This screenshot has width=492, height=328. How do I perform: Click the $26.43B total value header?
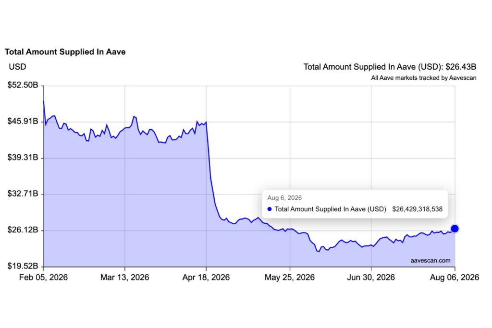(x=461, y=67)
